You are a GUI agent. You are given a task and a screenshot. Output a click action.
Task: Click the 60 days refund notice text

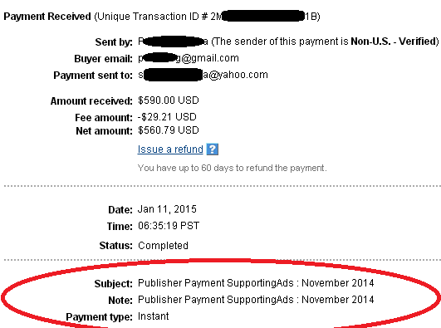pos(232,168)
